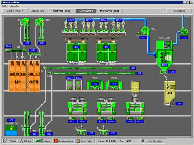Click the Ukončit systém button
The width and height of the screenshot is (194, 145).
[x=153, y=141]
